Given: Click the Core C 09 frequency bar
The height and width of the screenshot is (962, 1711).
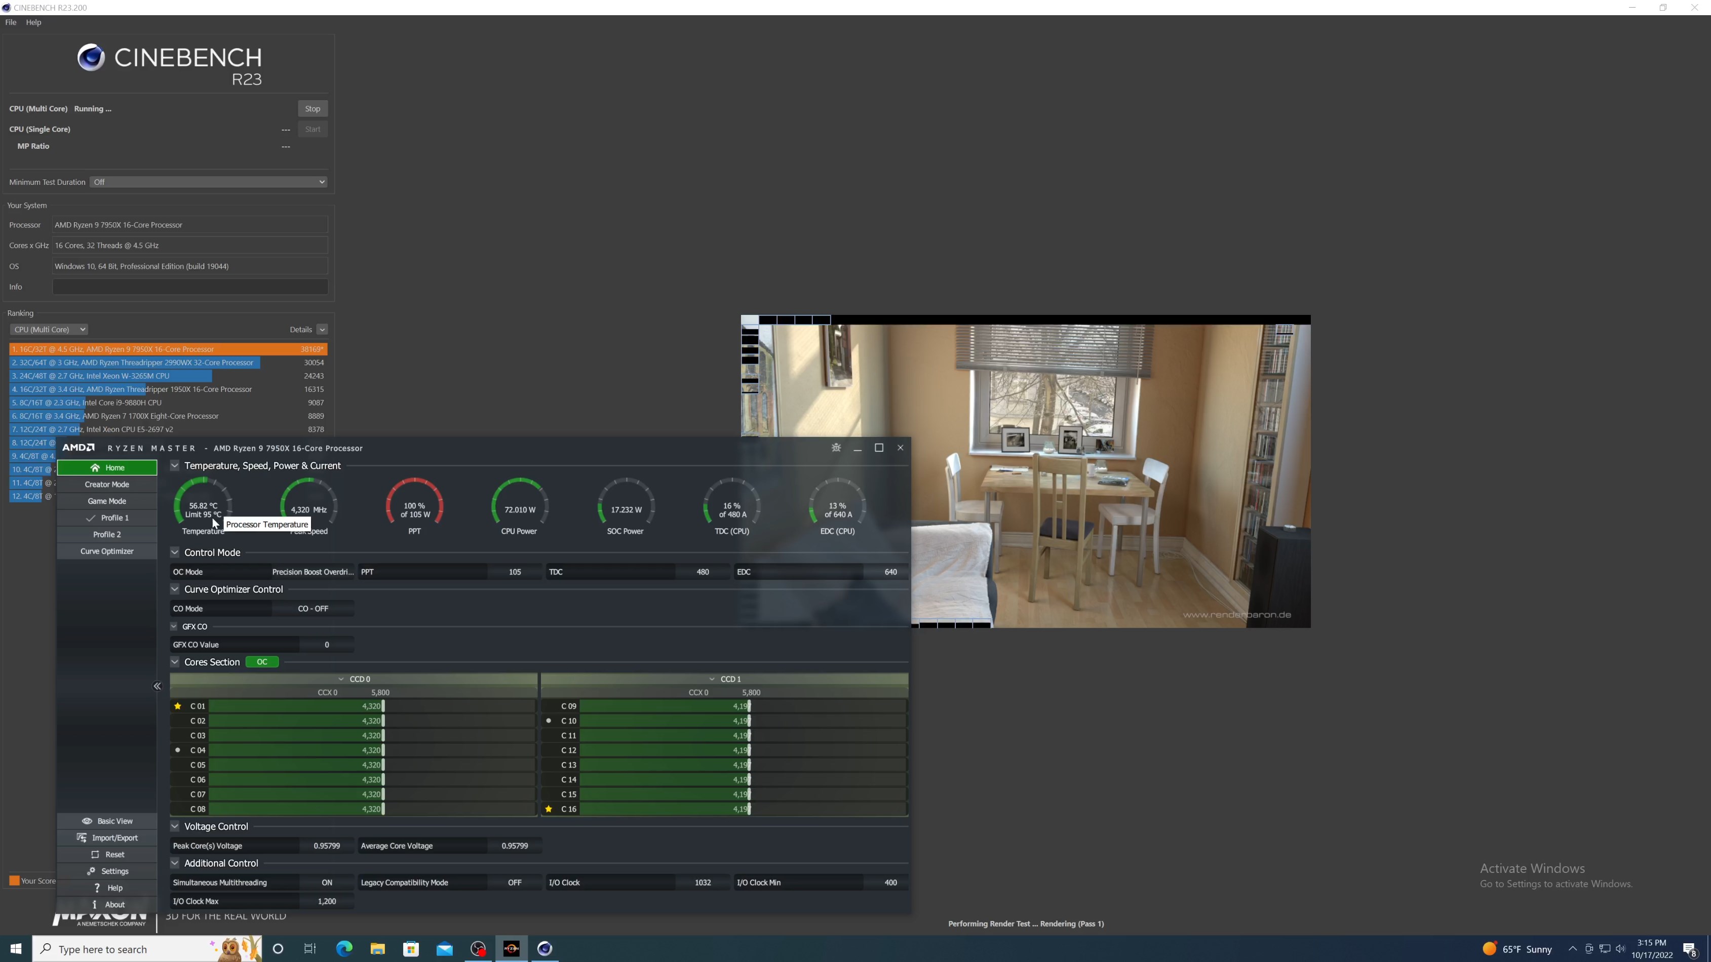Looking at the screenshot, I should [x=743, y=706].
